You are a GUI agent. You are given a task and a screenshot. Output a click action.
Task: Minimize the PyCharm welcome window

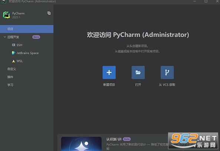(x=194, y=1)
